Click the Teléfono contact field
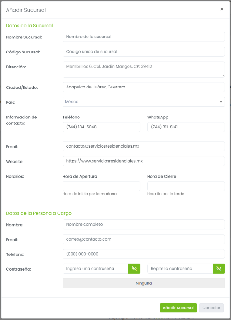 [101, 127]
